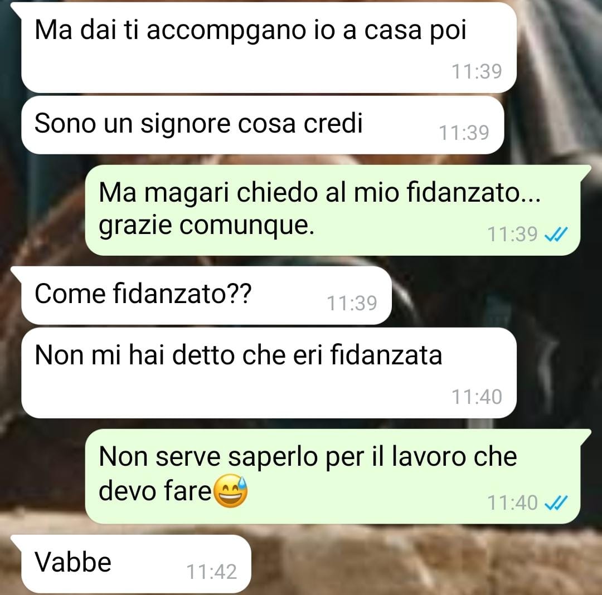Image resolution: width=602 pixels, height=595 pixels.
Task: Select the 'Vabbe' message bubble
Action: click(137, 564)
